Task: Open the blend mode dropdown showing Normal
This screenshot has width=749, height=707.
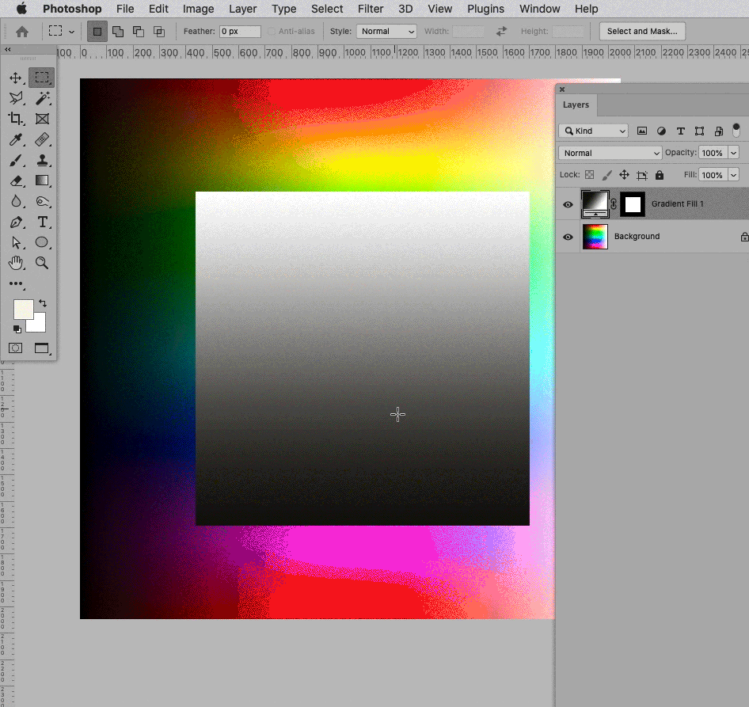Action: point(609,152)
